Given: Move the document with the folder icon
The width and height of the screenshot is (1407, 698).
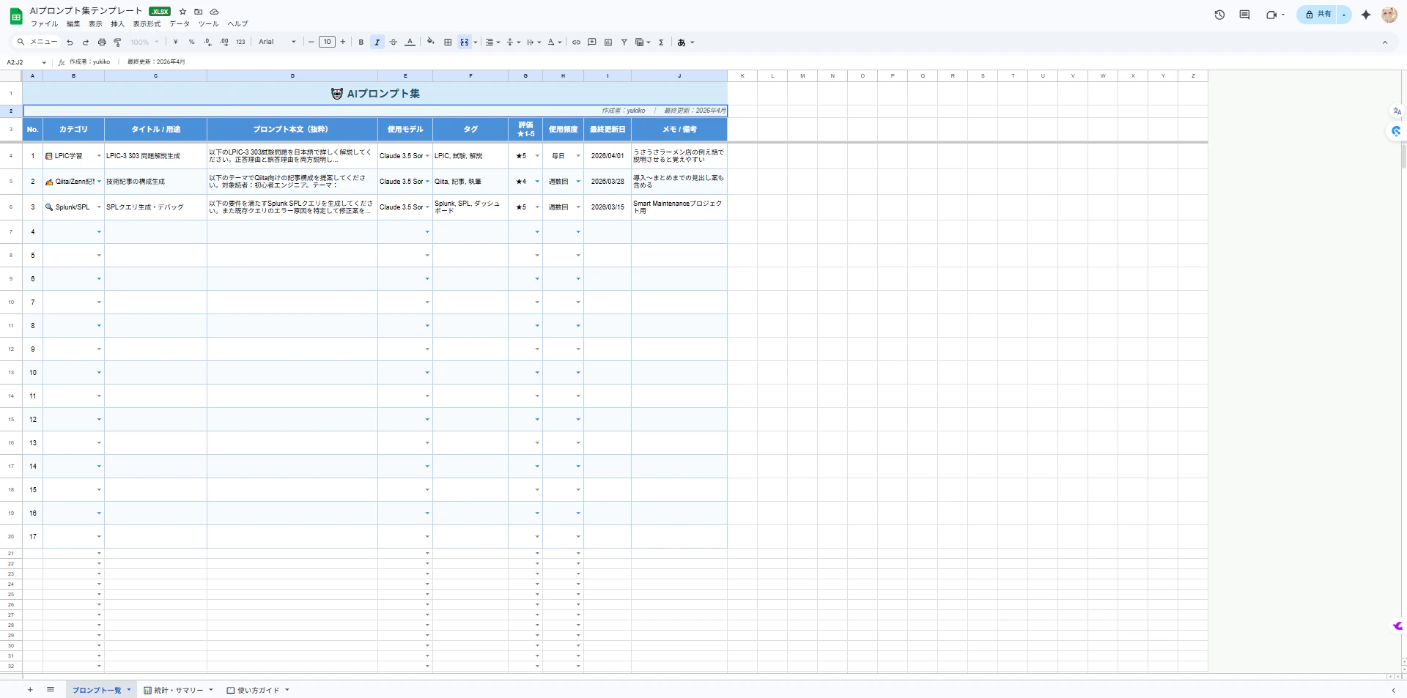Looking at the screenshot, I should (x=198, y=12).
